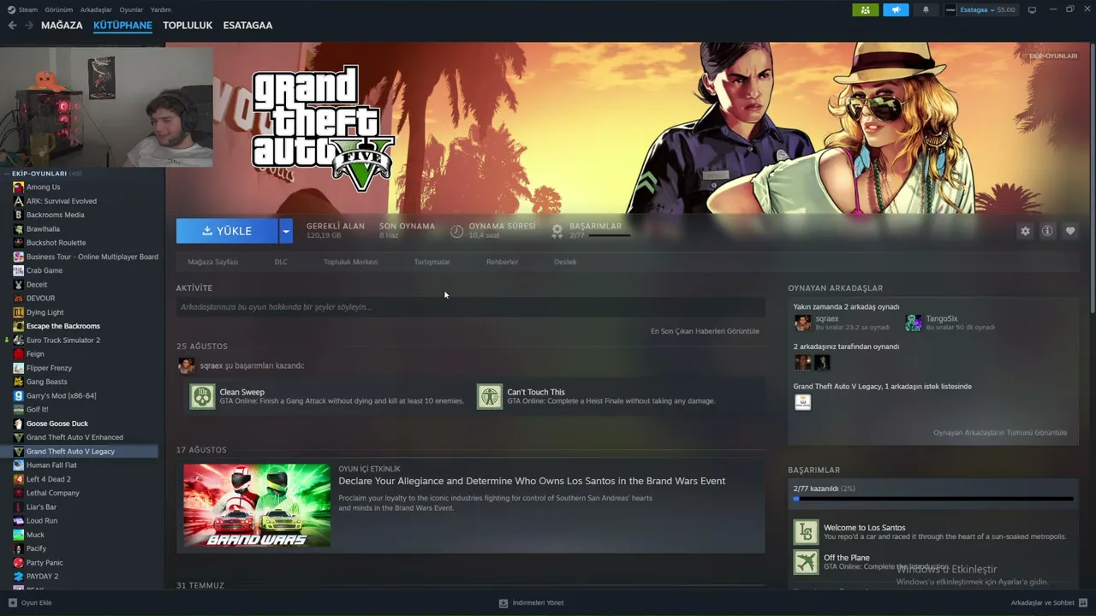Image resolution: width=1096 pixels, height=616 pixels.
Task: Open the ESATAGAA profile tab
Action: tap(247, 26)
